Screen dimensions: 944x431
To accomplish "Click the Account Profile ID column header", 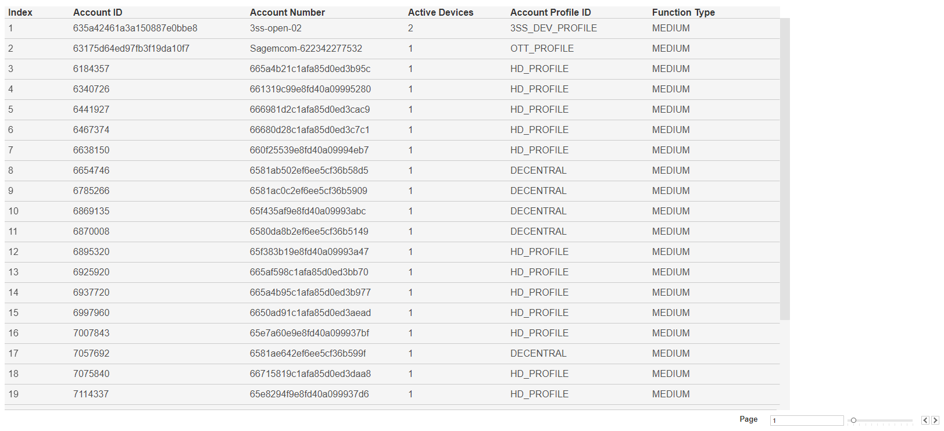I will [x=550, y=12].
